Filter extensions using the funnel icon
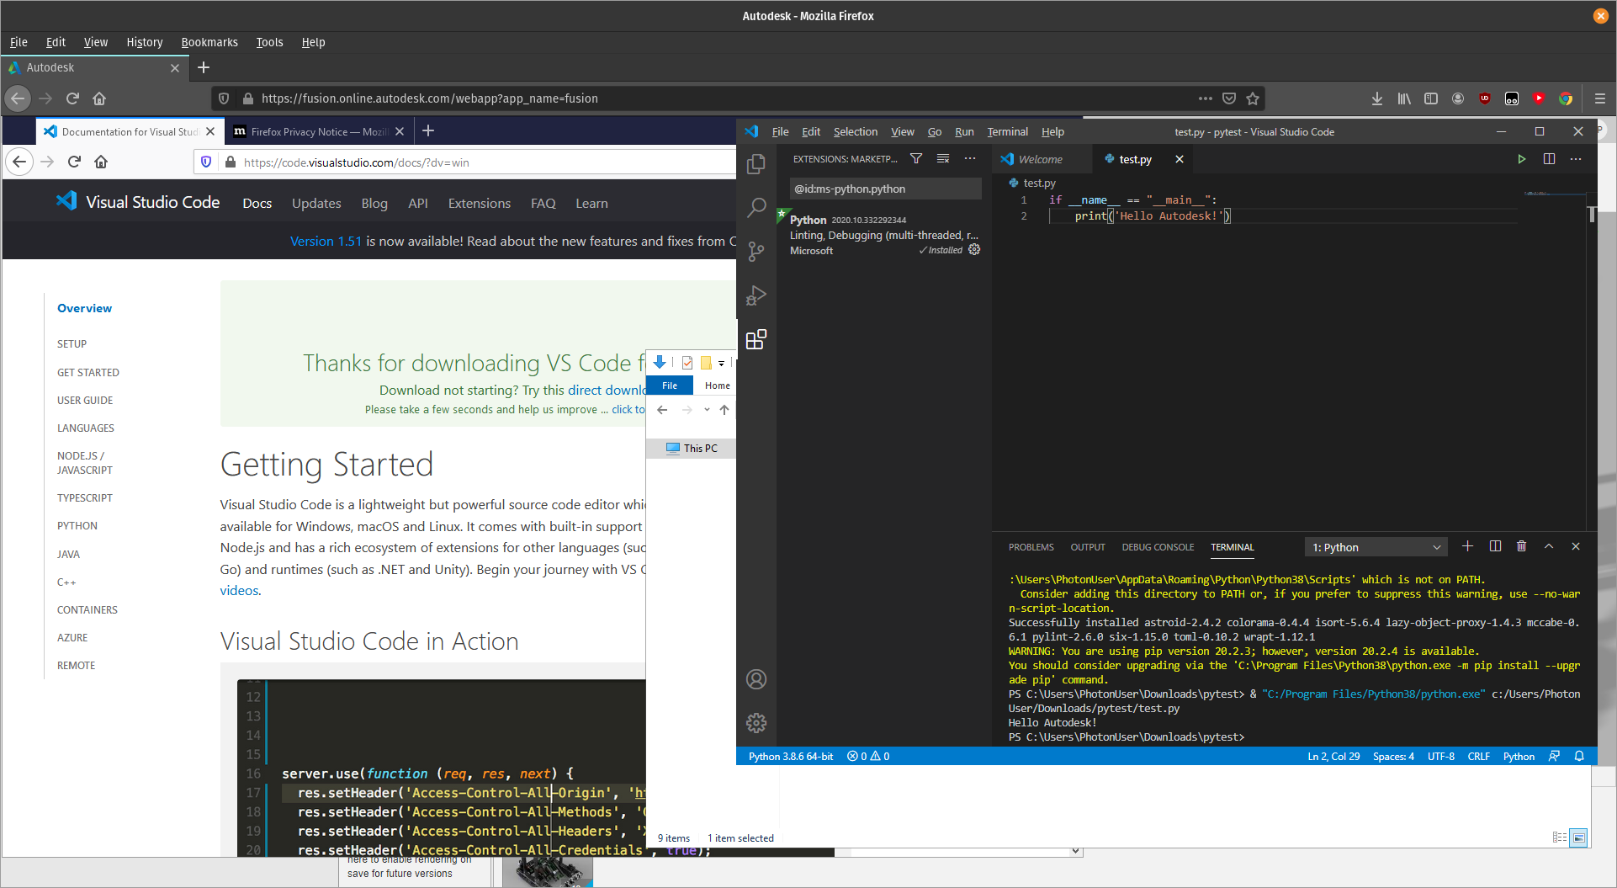The width and height of the screenshot is (1617, 888). pyautogui.click(x=916, y=158)
